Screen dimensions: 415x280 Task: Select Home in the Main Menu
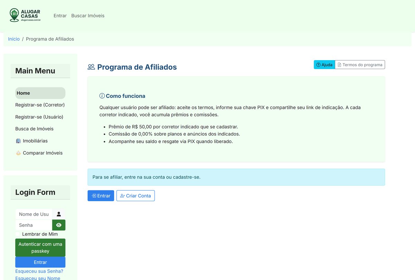click(x=40, y=93)
